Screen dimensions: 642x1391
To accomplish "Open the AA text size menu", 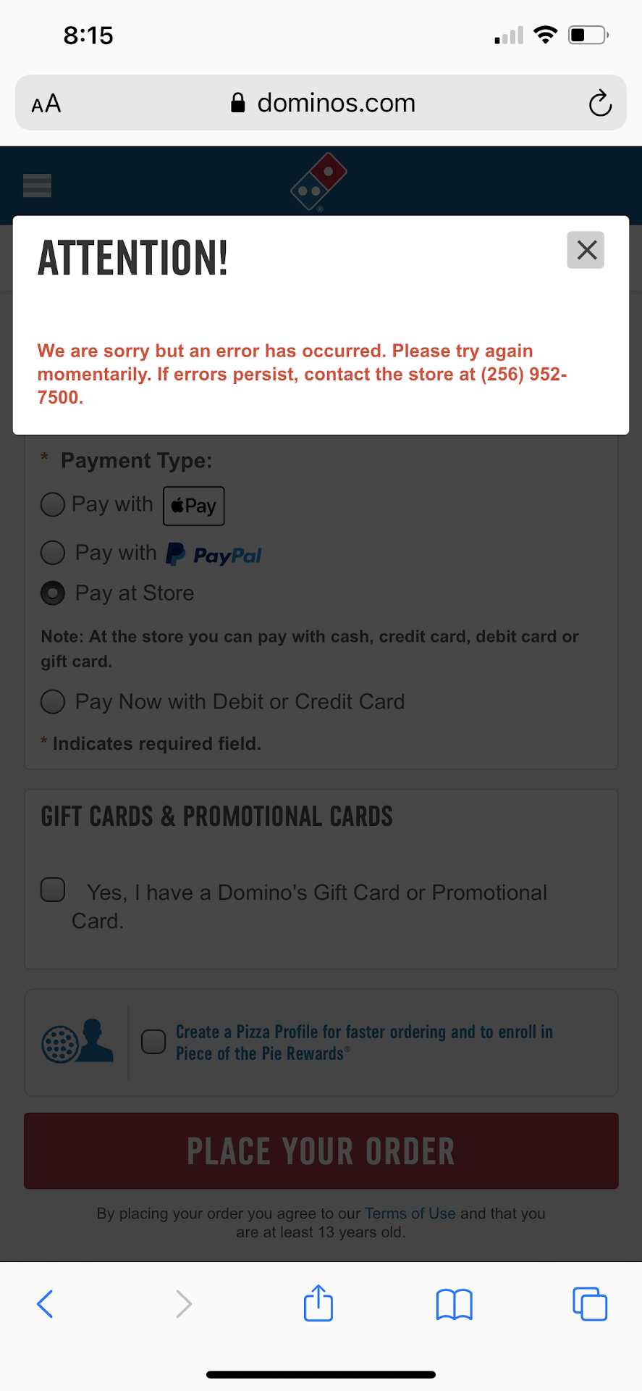I will 46,104.
